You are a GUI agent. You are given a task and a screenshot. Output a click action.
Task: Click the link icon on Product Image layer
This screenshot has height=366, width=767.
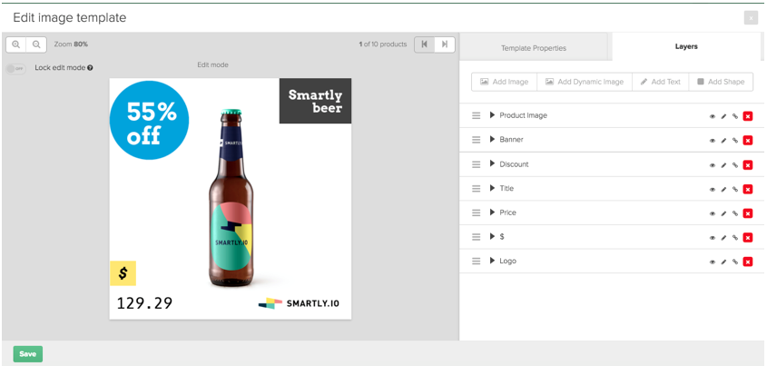point(734,116)
